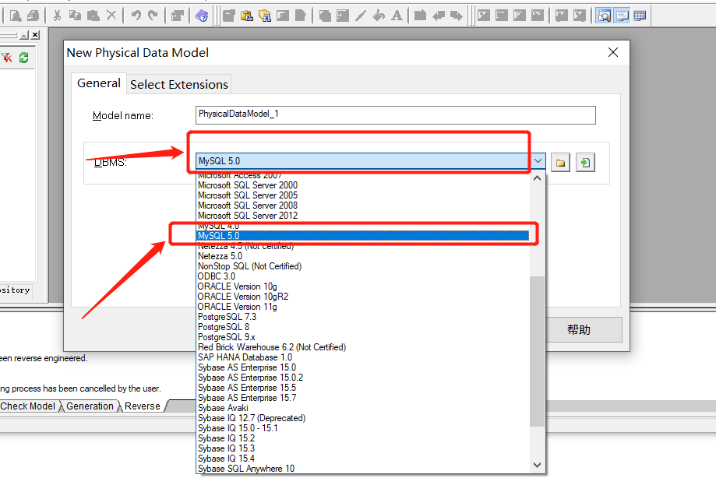Click the Cut scissors icon in toolbar

(57, 15)
